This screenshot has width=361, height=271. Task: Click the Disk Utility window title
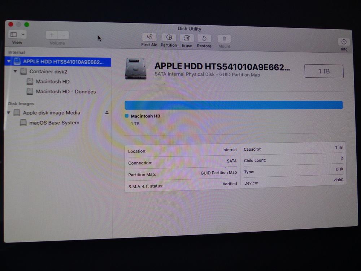190,29
